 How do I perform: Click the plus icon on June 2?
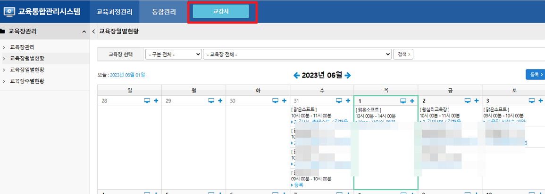point(476,101)
